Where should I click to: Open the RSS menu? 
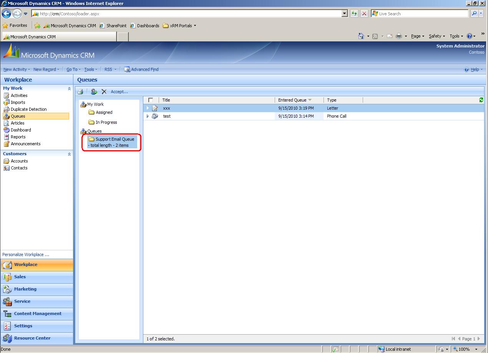tap(110, 69)
